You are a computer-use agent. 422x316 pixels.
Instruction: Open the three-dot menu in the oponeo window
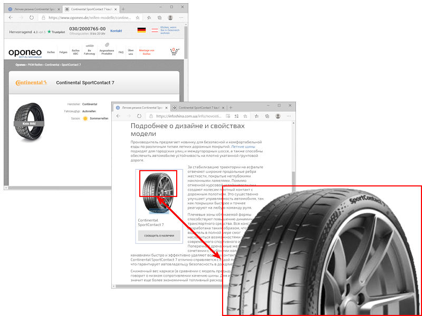(181, 18)
